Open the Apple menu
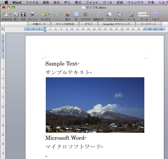 (6, 2)
